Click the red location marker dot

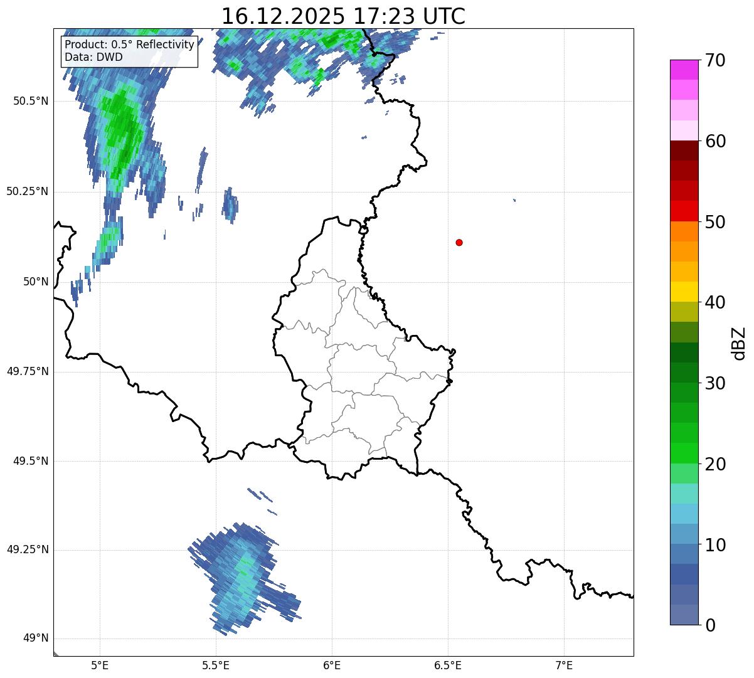pos(459,242)
